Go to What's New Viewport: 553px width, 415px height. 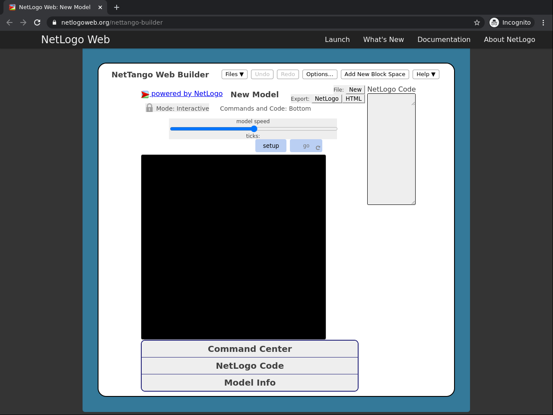[x=384, y=39]
